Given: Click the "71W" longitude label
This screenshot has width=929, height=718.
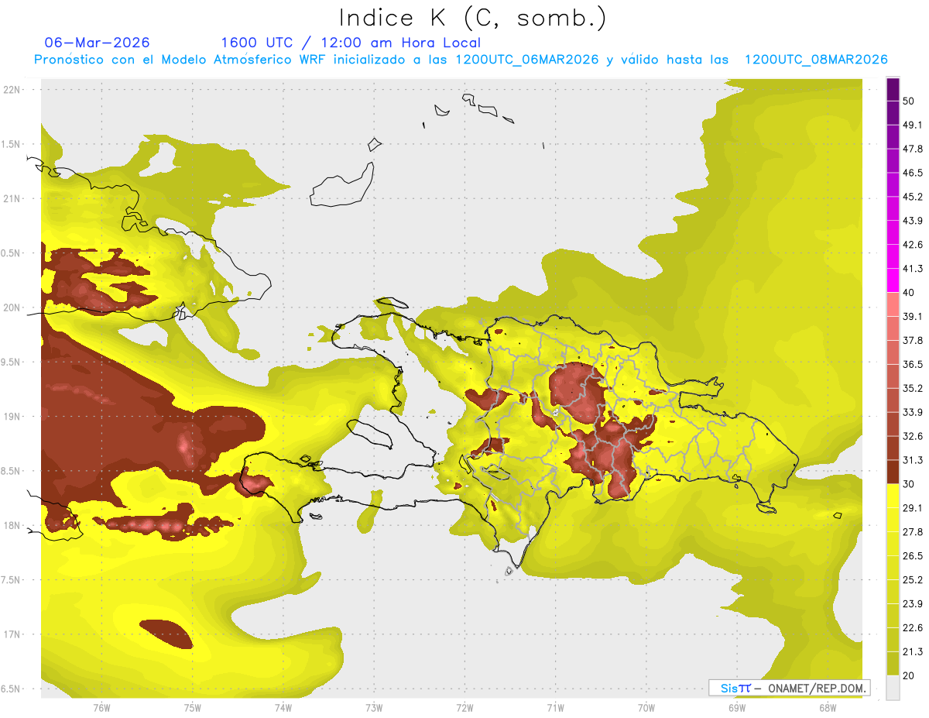Looking at the screenshot, I should coord(555,707).
